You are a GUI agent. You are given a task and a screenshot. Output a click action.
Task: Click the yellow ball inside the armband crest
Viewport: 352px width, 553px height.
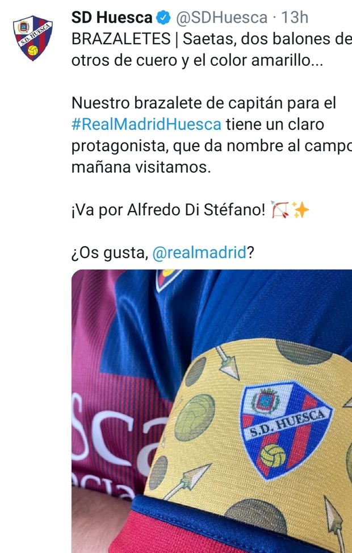pos(273,456)
